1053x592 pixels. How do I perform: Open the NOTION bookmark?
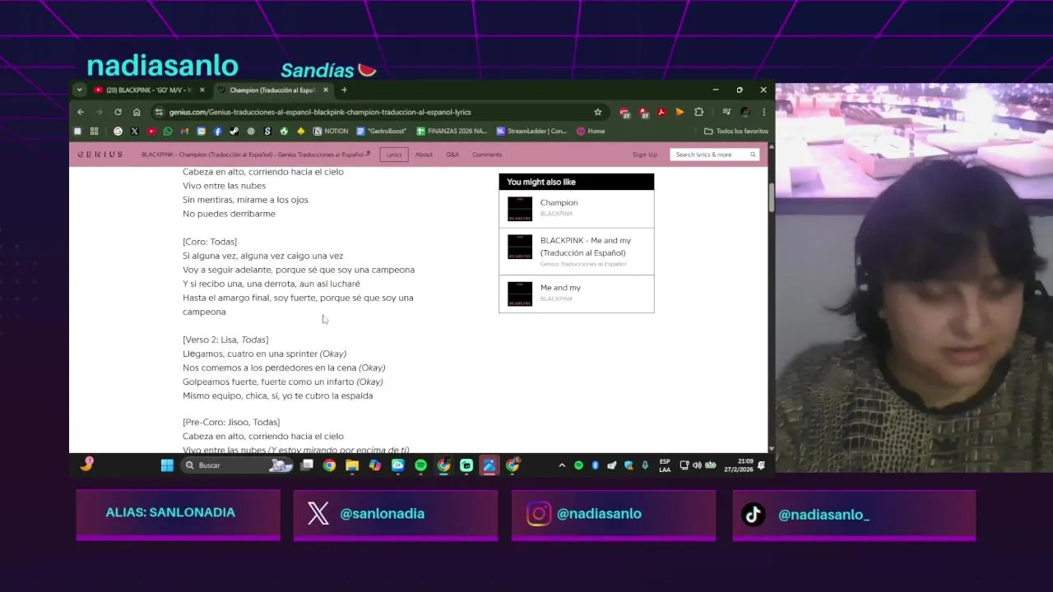pos(331,132)
